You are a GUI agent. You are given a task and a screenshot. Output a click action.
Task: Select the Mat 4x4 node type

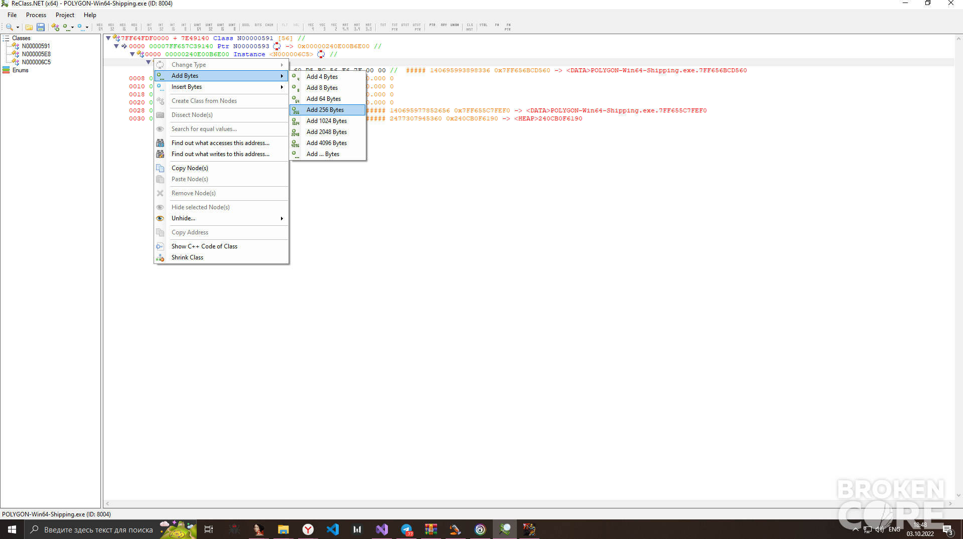point(345,27)
